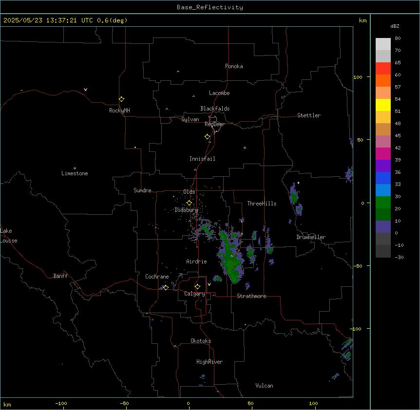420x410 pixels.
Task: Select the dark green 20 dBZ legend swatch
Action: [x=383, y=215]
